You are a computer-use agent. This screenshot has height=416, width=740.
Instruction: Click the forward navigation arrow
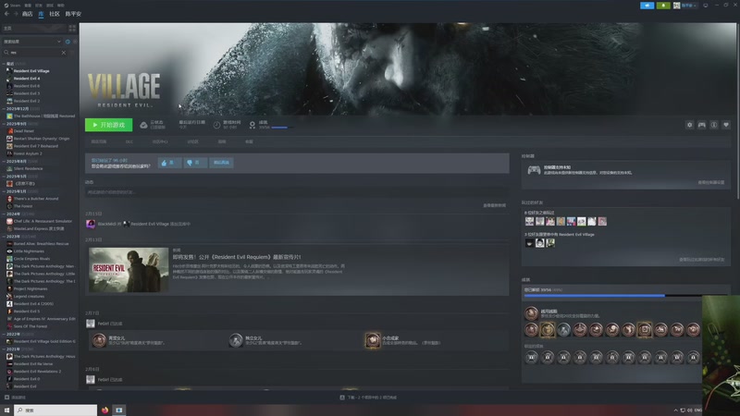click(x=16, y=14)
